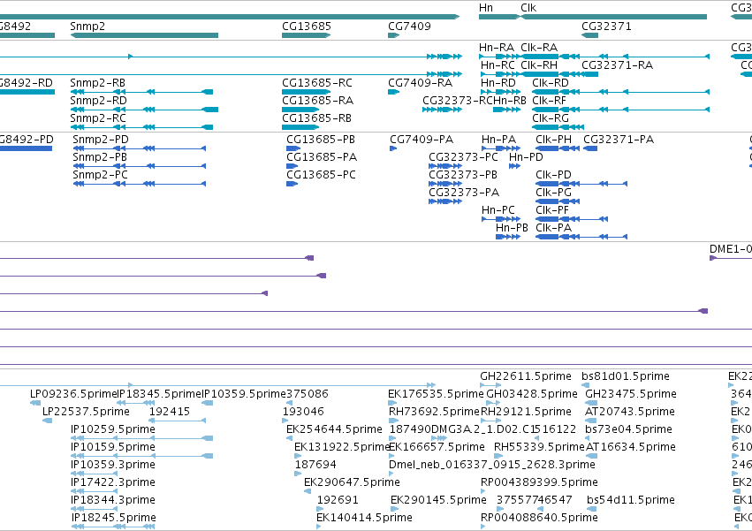Open the EK290647.5prime EST label
Image resolution: width=752 pixels, height=531 pixels.
tap(352, 482)
